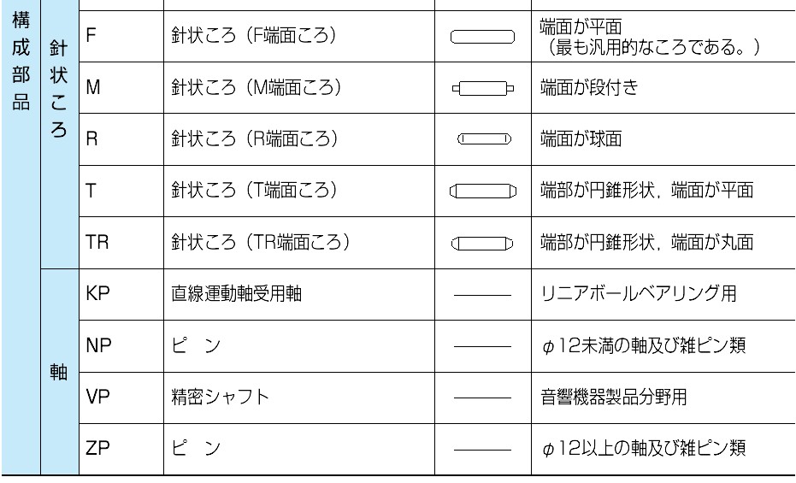Click the code cell labeled TR

point(121,243)
